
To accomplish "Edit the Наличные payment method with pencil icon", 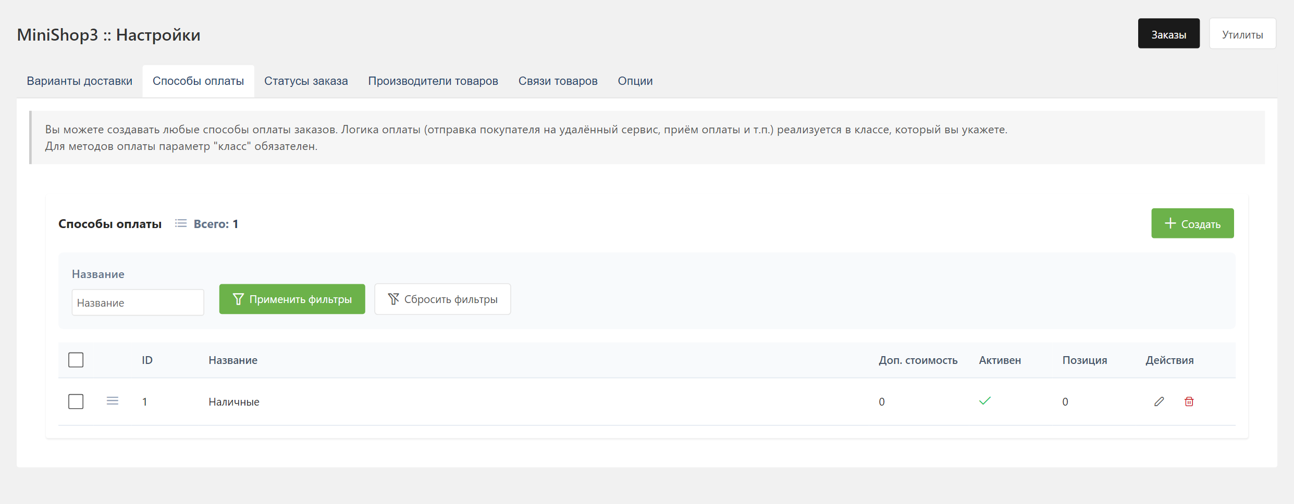I will point(1159,401).
